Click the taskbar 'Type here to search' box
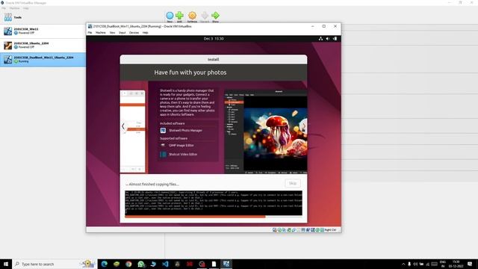 [x=55, y=264]
